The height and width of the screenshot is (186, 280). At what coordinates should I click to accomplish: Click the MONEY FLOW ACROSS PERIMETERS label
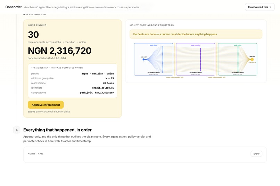click(151, 25)
